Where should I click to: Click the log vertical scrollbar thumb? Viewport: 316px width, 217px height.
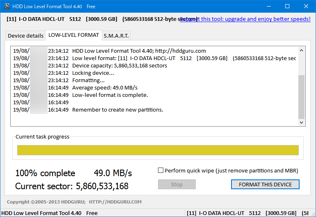tap(302, 97)
